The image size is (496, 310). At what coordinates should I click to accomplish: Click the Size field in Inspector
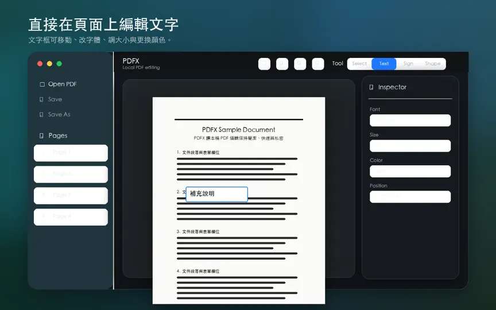pos(410,146)
